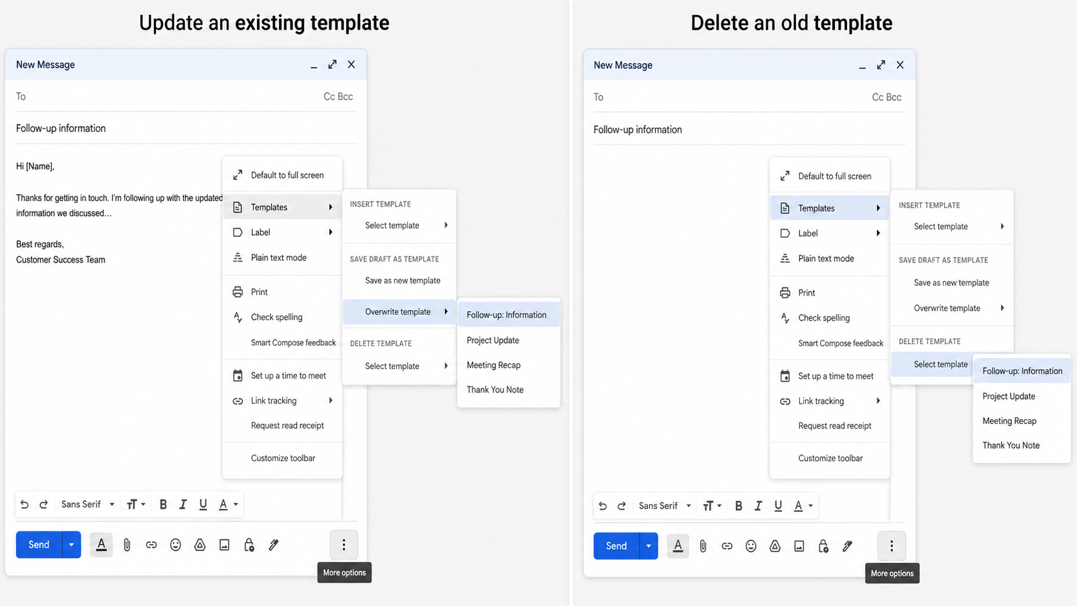Open text color picker in right formatting toolbar

803,506
